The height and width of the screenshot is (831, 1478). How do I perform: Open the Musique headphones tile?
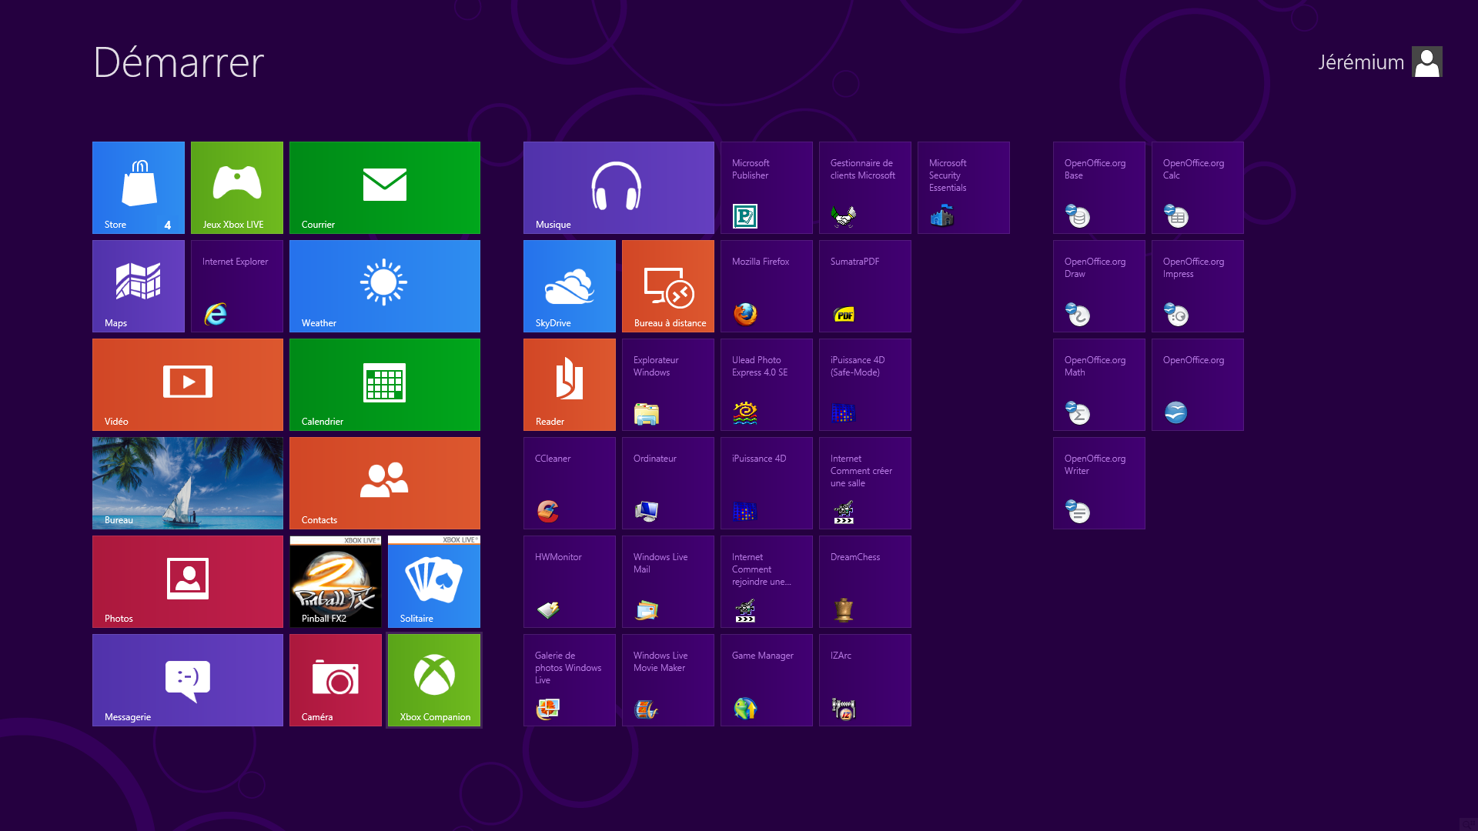(x=618, y=187)
